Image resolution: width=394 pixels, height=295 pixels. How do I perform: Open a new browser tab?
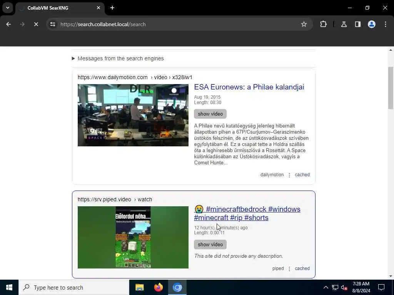coord(112,8)
